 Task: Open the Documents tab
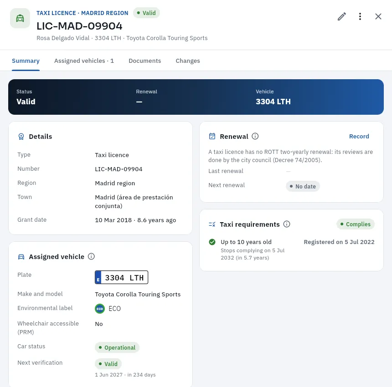tap(145, 61)
